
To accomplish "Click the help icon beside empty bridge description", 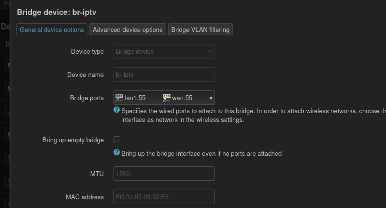I will pos(116,152).
